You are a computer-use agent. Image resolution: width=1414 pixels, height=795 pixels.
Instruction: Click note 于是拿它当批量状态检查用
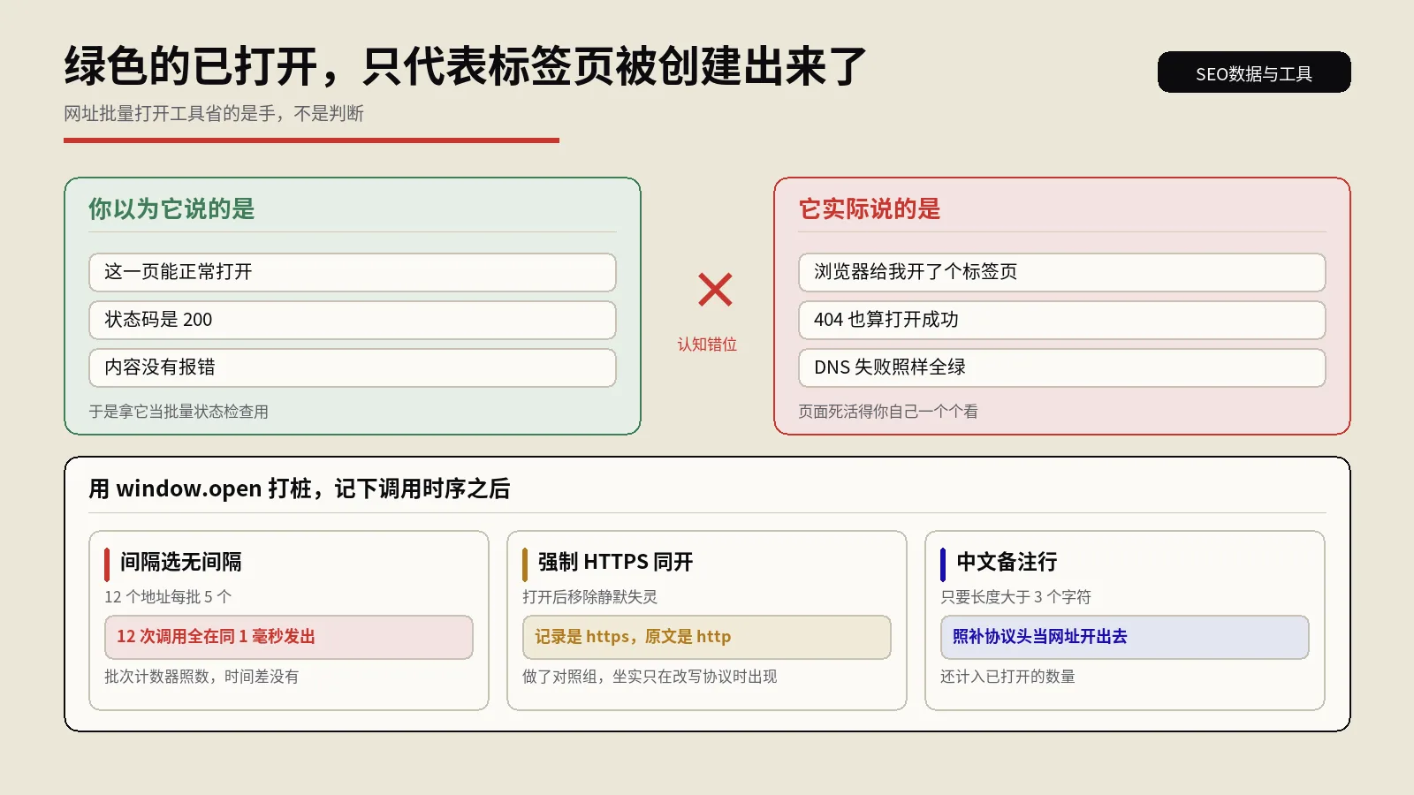[x=179, y=412]
